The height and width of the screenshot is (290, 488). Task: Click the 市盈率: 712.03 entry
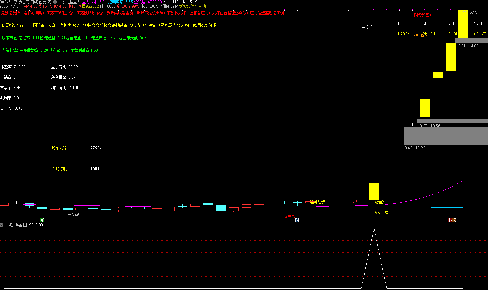tap(13, 67)
